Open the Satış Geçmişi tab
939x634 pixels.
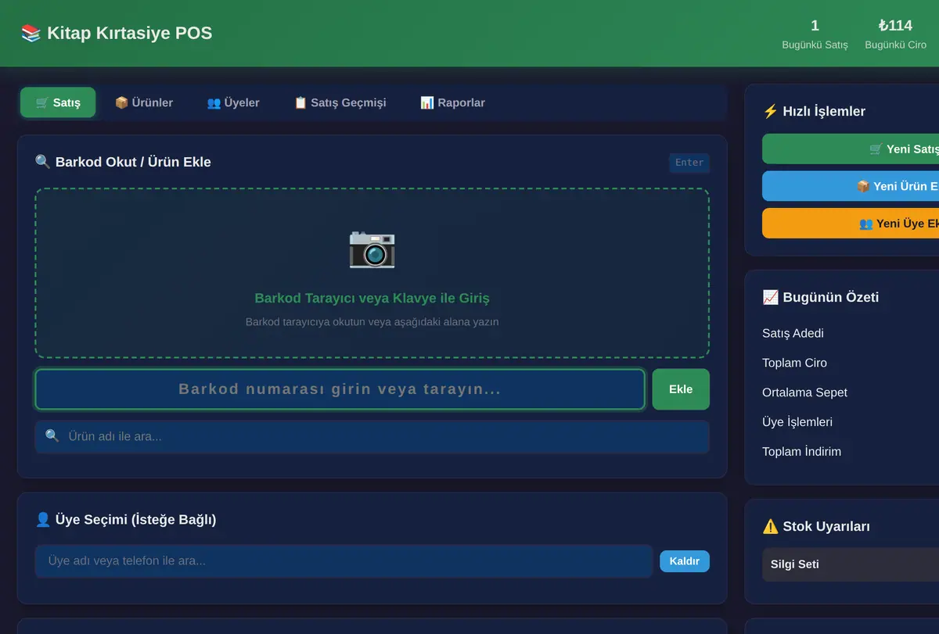point(340,102)
